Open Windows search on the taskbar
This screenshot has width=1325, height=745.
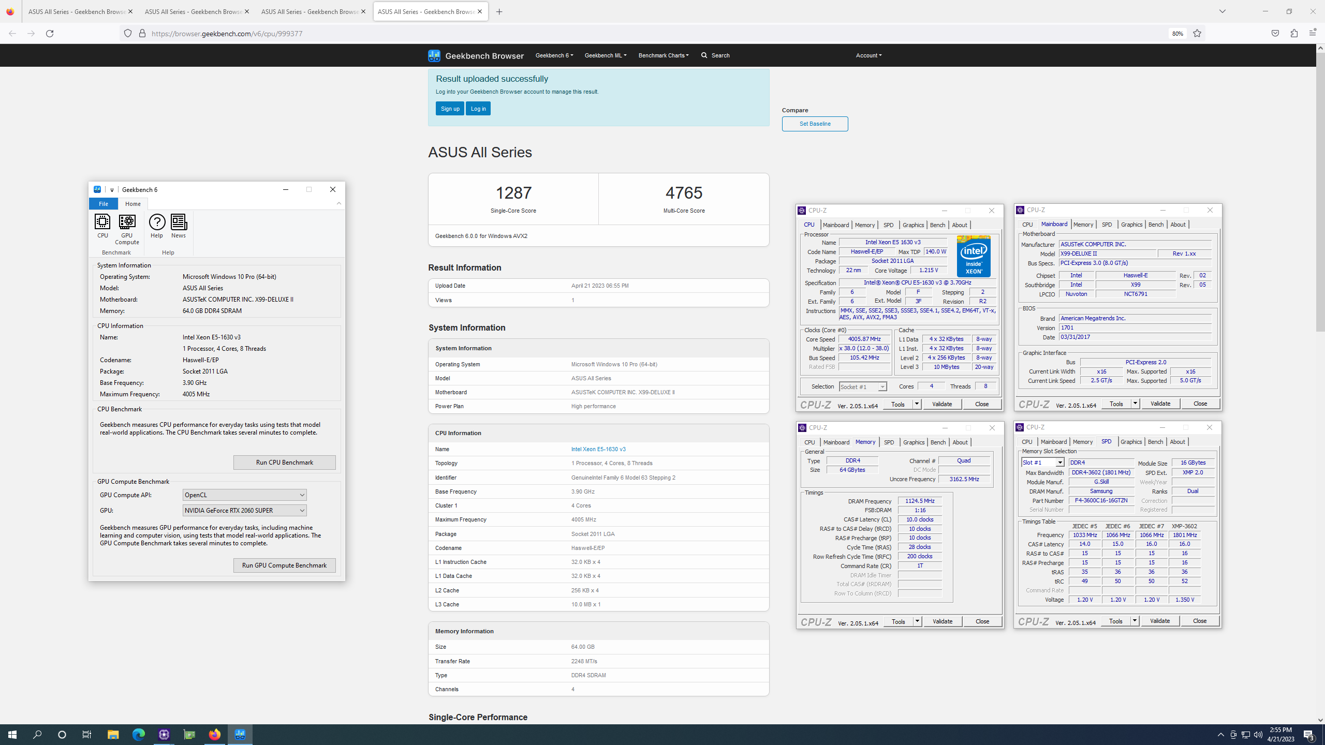click(37, 735)
